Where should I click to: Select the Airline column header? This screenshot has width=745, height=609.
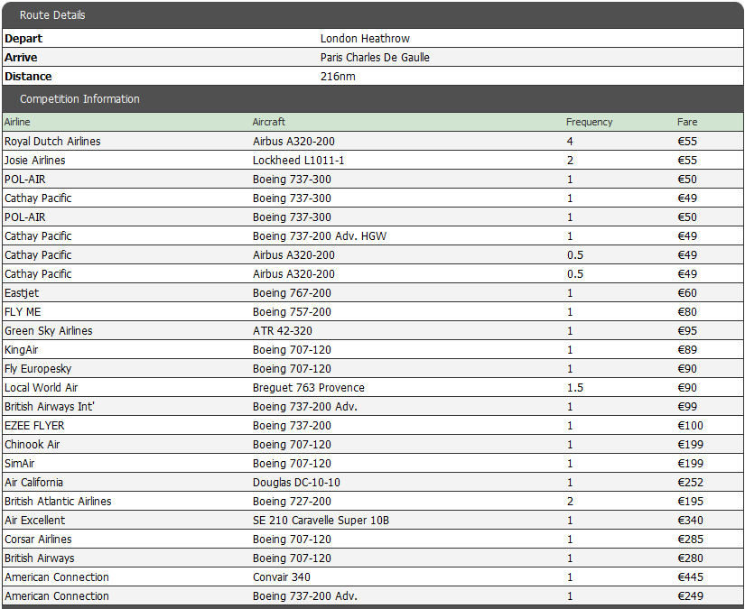[x=17, y=122]
